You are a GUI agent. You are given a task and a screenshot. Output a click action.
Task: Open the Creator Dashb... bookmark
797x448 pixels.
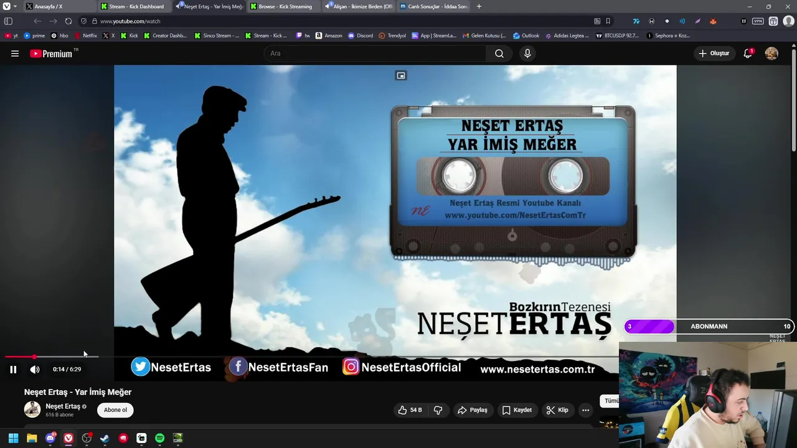click(165, 35)
